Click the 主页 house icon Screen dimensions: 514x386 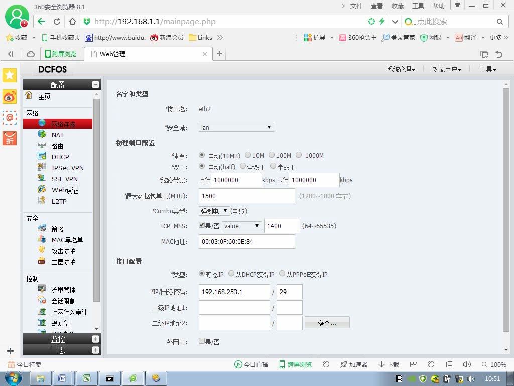[29, 95]
